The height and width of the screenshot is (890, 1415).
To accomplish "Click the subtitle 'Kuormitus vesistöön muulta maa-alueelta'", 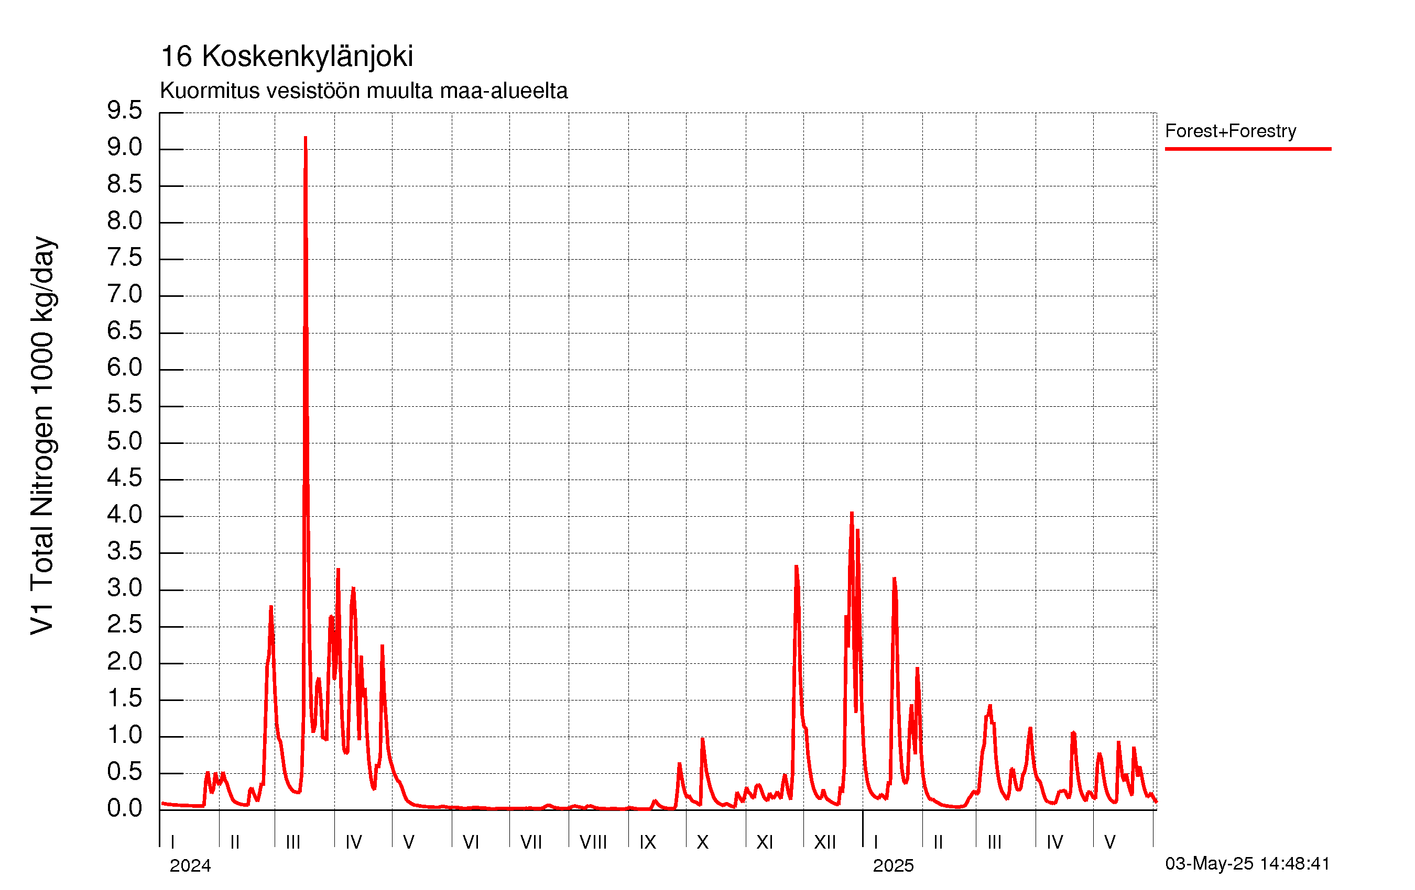I will (x=364, y=91).
